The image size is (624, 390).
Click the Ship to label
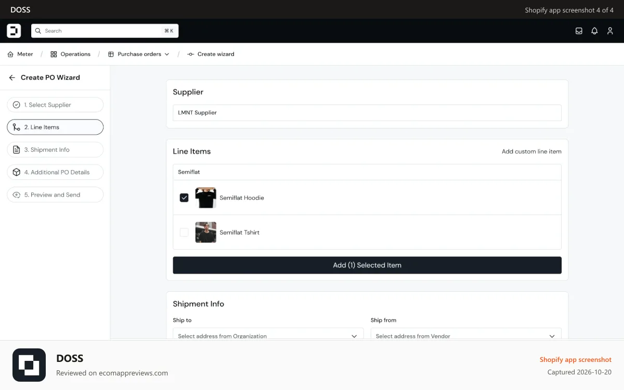183,320
